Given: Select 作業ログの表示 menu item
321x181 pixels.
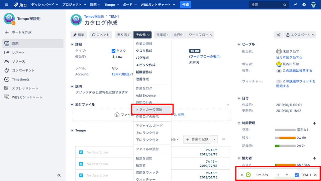Looking at the screenshot, I should pos(152,117).
